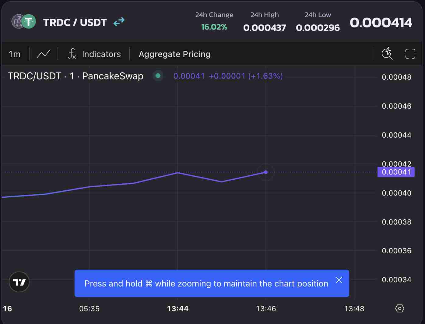Viewport: 425px width, 324px height.
Task: Select the 13:44 time axis marker
Action: pyautogui.click(x=178, y=309)
